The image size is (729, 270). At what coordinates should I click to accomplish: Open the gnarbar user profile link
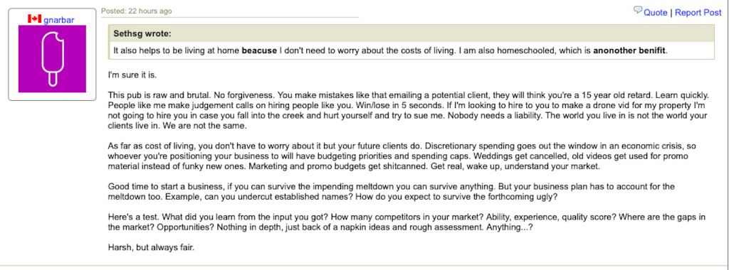(x=58, y=19)
